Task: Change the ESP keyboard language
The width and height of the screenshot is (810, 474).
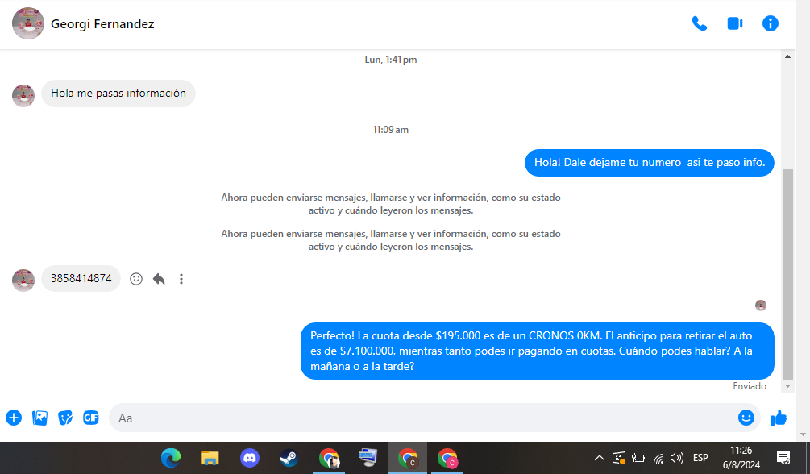Action: (x=700, y=458)
